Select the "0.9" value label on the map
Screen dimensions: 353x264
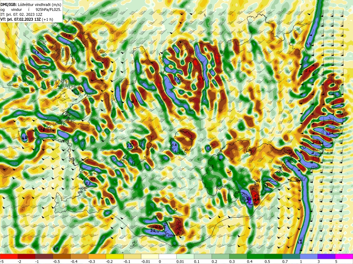(x=56, y=249)
